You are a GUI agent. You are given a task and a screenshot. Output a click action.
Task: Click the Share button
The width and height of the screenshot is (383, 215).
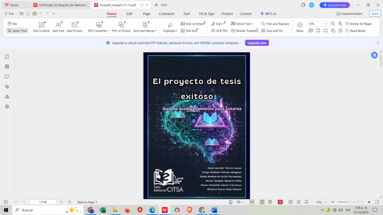click(x=374, y=14)
